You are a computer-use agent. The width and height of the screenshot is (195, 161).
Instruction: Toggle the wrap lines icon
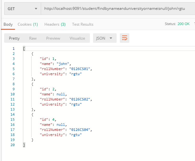point(125,38)
